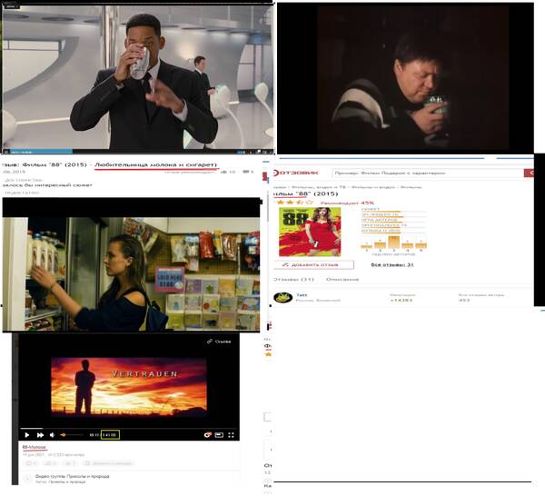
Task: Open the Отзовик site logo
Action: (x=296, y=173)
